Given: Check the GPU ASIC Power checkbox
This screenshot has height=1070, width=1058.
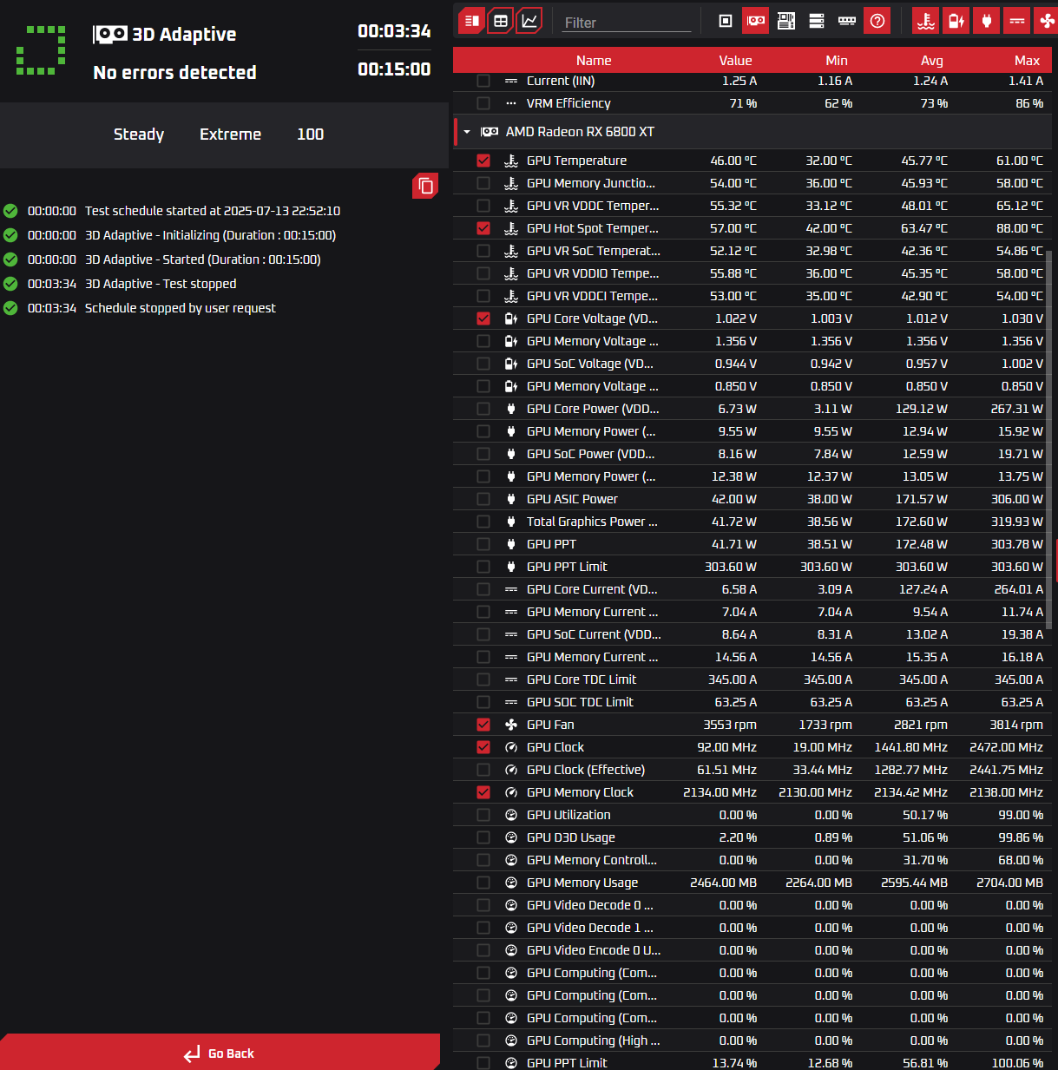Looking at the screenshot, I should click(x=483, y=499).
